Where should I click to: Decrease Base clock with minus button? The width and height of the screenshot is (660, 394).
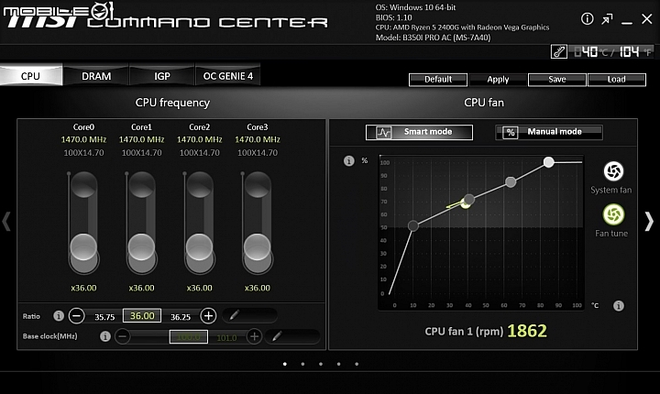coord(123,336)
